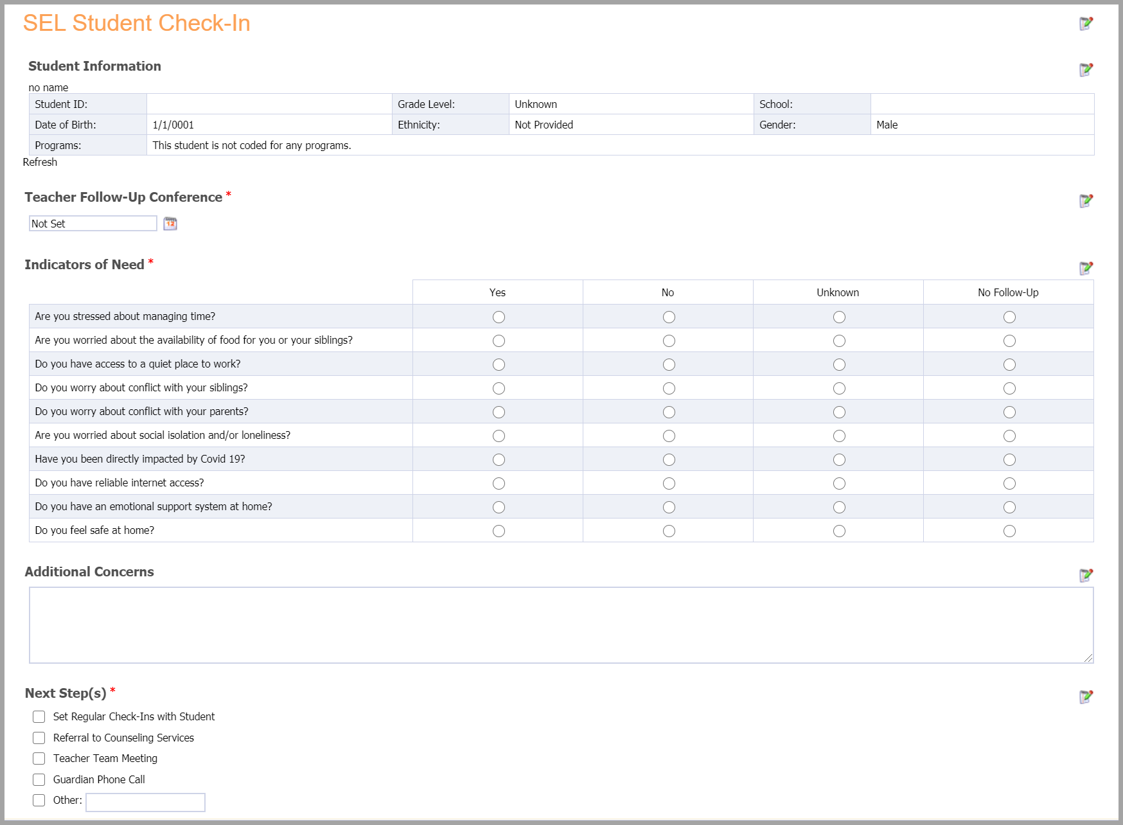1123x825 pixels.
Task: Select No Follow-Up for conflict with your parents
Action: click(1009, 412)
